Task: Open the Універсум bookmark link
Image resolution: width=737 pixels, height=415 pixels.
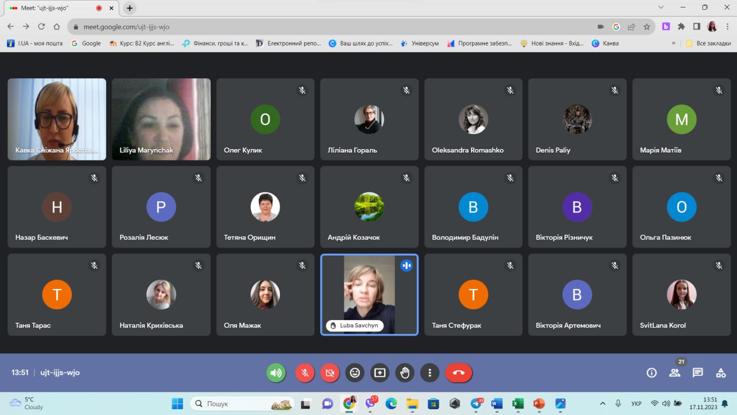Action: pos(420,43)
